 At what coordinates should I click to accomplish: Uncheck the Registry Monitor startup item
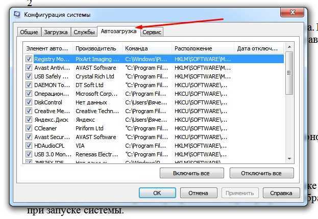29,59
